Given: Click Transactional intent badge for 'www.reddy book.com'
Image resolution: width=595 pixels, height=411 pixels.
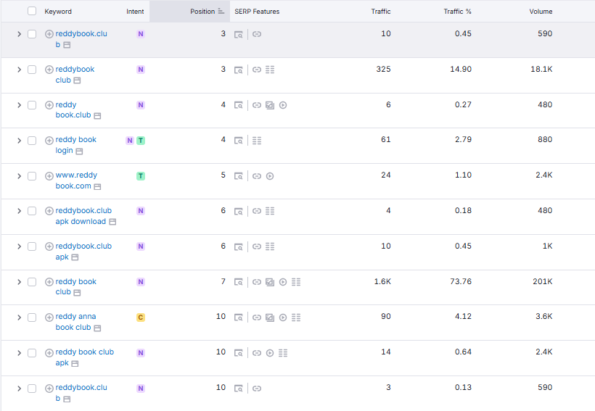Looking at the screenshot, I should 141,176.
